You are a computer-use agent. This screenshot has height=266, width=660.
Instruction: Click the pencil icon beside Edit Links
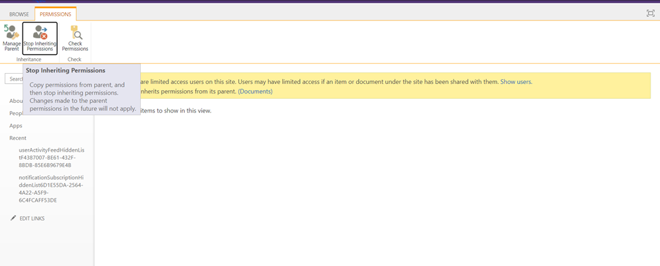click(14, 218)
